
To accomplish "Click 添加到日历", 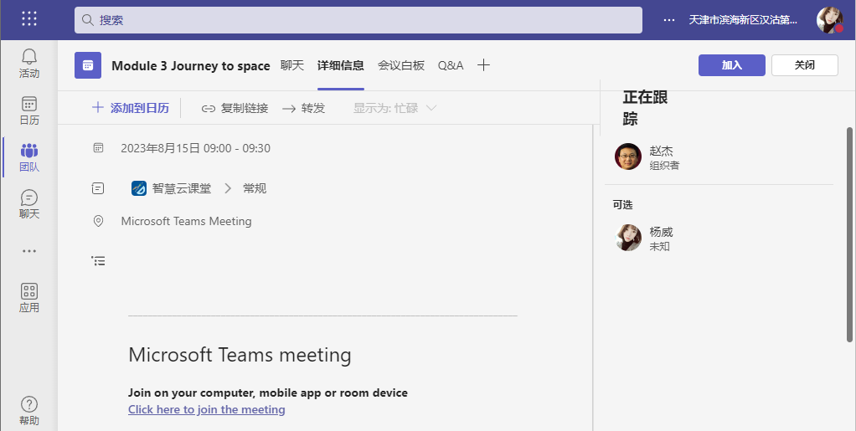I will pos(131,108).
